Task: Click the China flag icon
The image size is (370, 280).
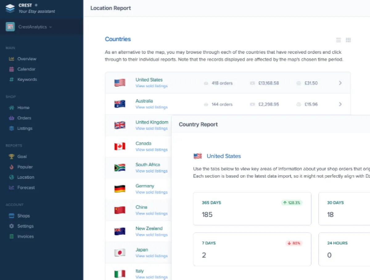Action: point(120,210)
